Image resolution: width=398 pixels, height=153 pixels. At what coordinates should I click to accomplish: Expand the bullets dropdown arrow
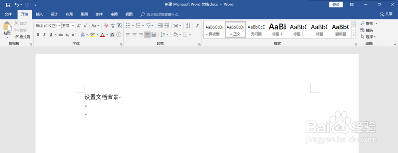pos(133,25)
